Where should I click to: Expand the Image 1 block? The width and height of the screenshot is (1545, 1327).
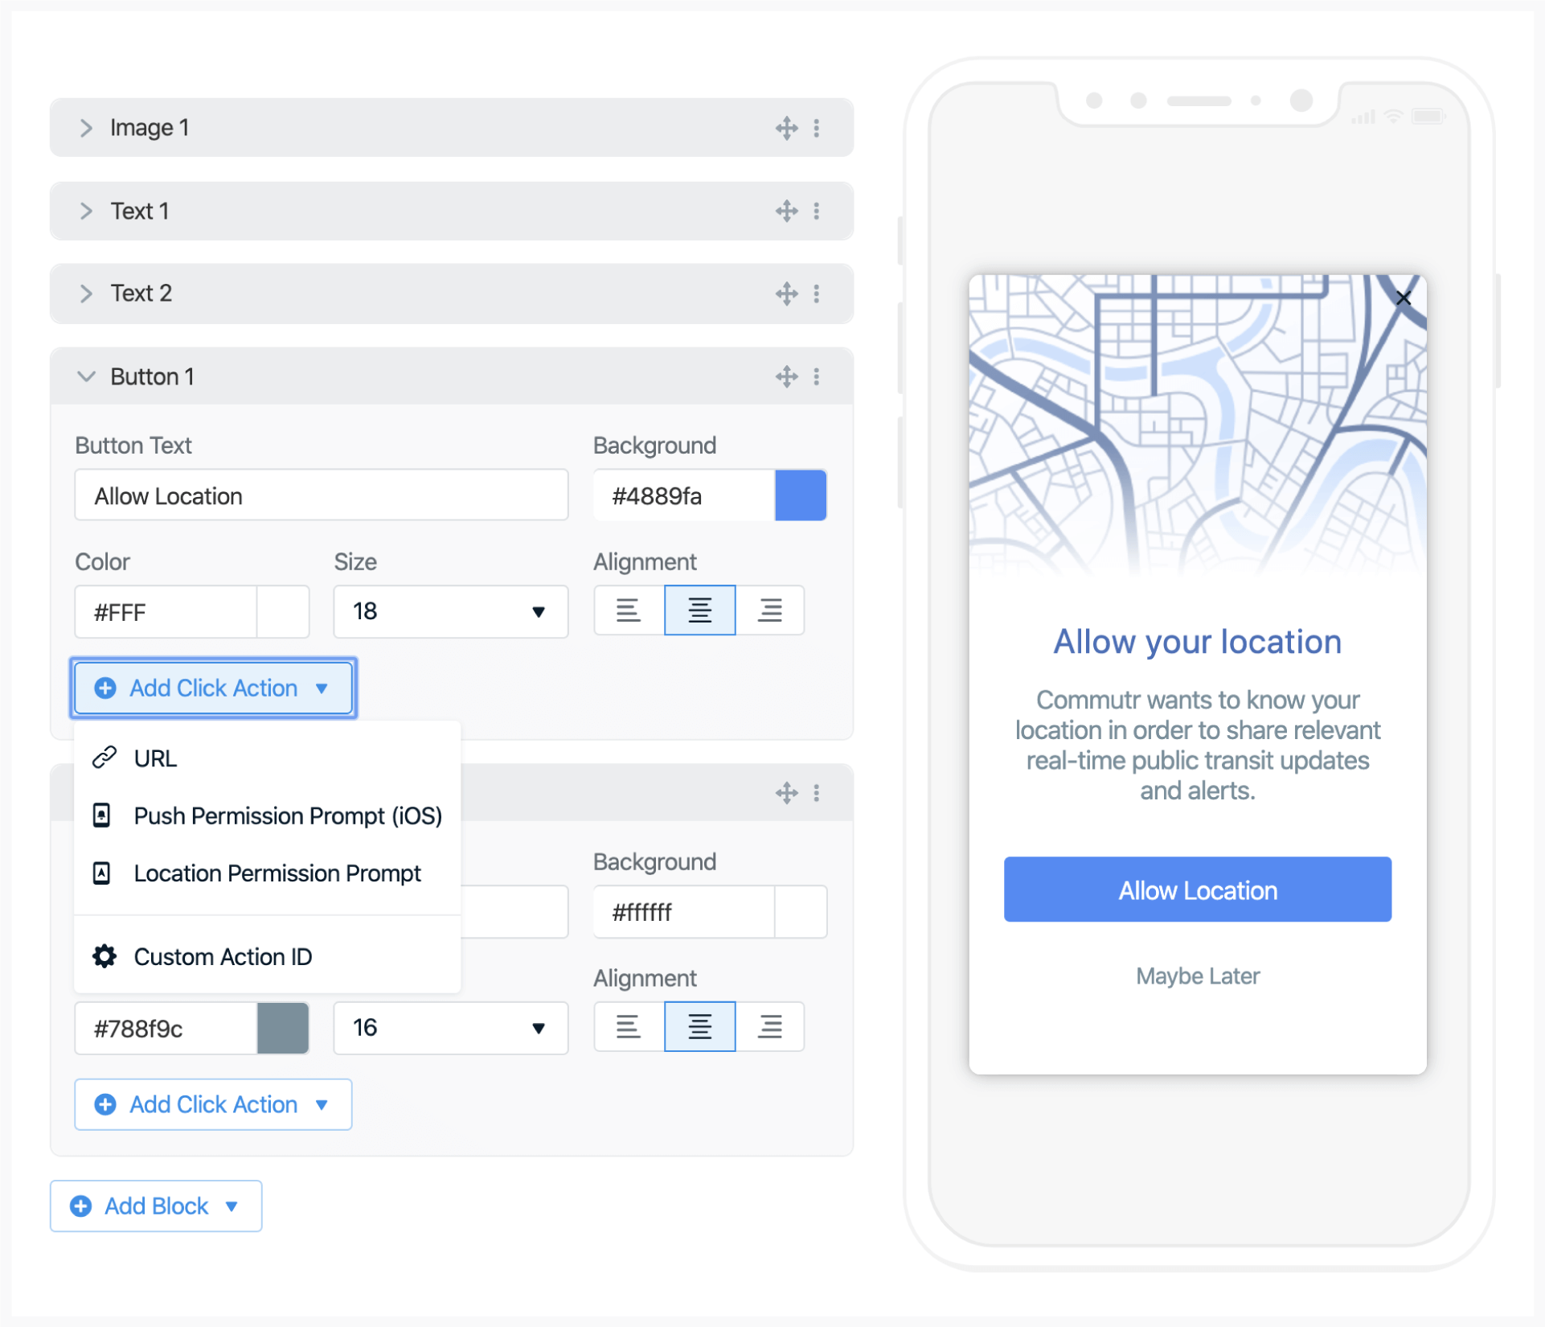click(x=86, y=128)
